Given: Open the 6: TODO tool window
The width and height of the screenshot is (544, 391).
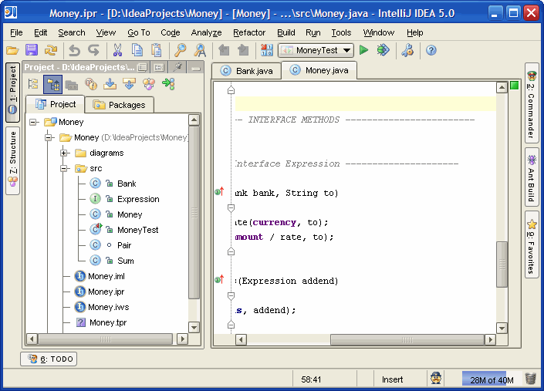Looking at the screenshot, I should 49,359.
